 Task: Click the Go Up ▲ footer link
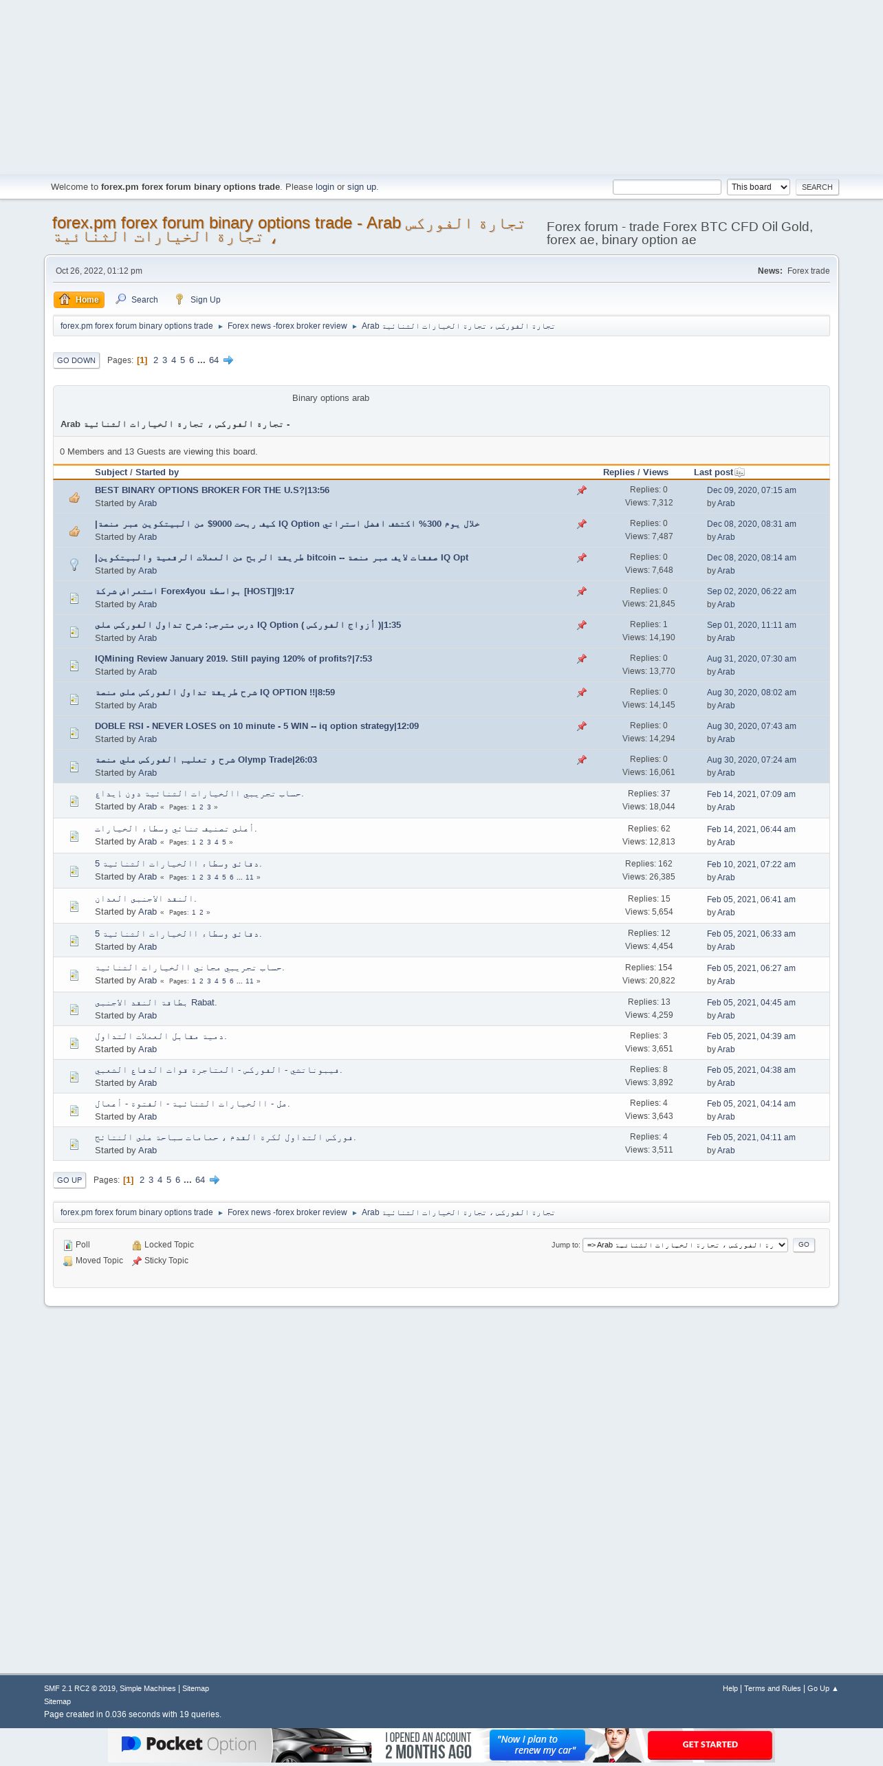pyautogui.click(x=822, y=1688)
